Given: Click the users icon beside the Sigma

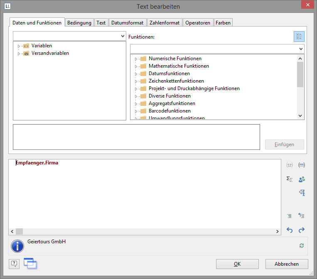Looking at the screenshot, I should [302, 179].
